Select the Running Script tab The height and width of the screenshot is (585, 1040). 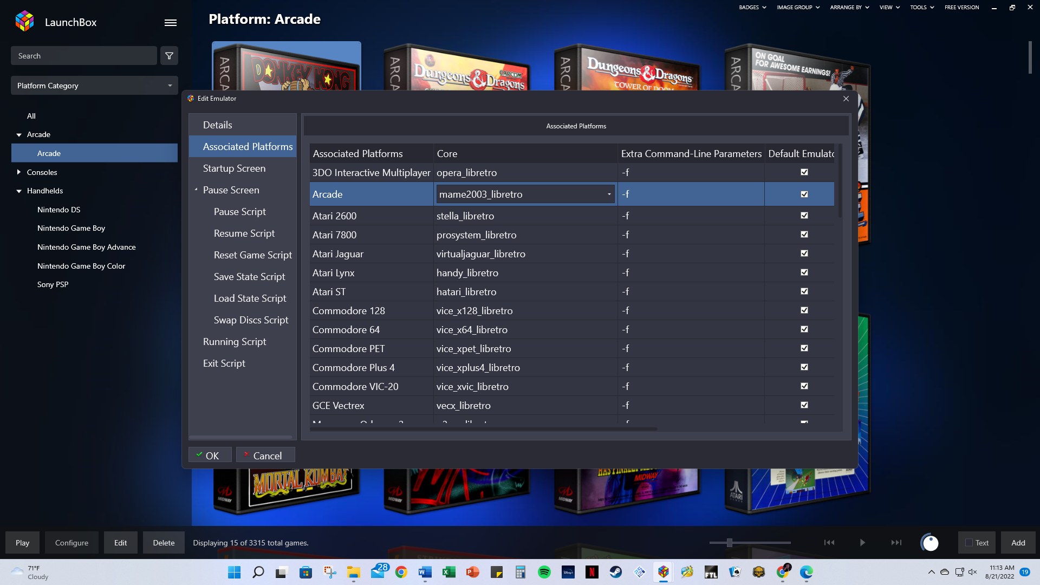pos(243,342)
